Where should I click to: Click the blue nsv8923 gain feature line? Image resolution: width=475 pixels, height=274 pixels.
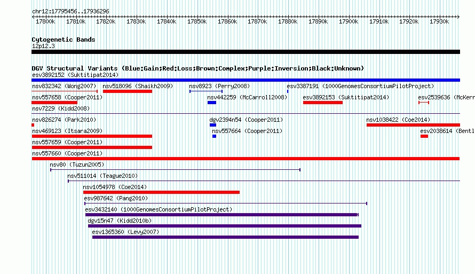coord(206,91)
